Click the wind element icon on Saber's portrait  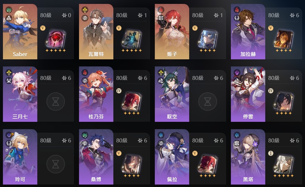(9, 10)
